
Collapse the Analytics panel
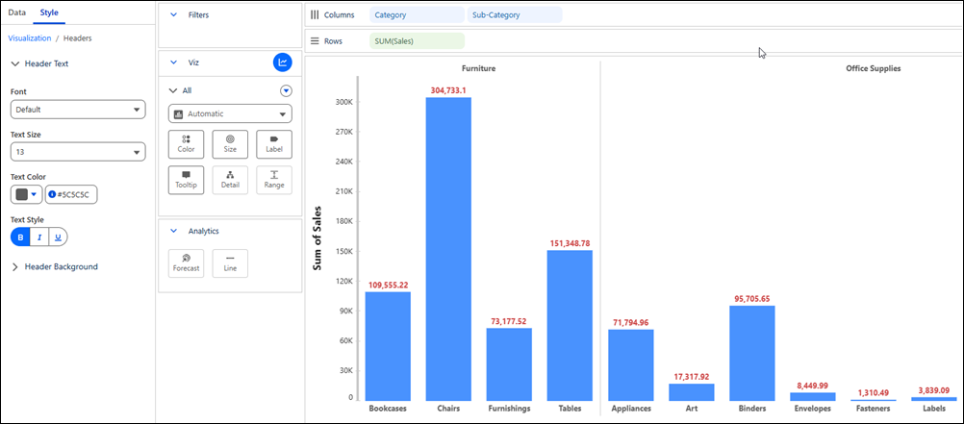coord(173,231)
